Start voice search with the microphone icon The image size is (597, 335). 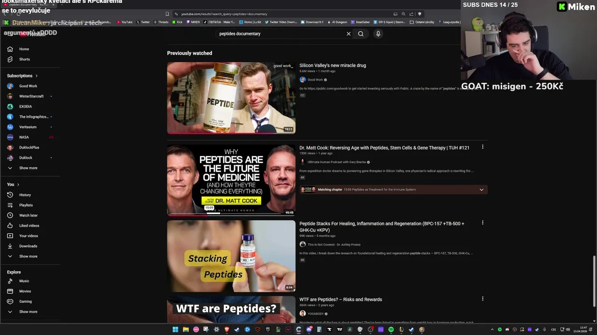coord(378,33)
